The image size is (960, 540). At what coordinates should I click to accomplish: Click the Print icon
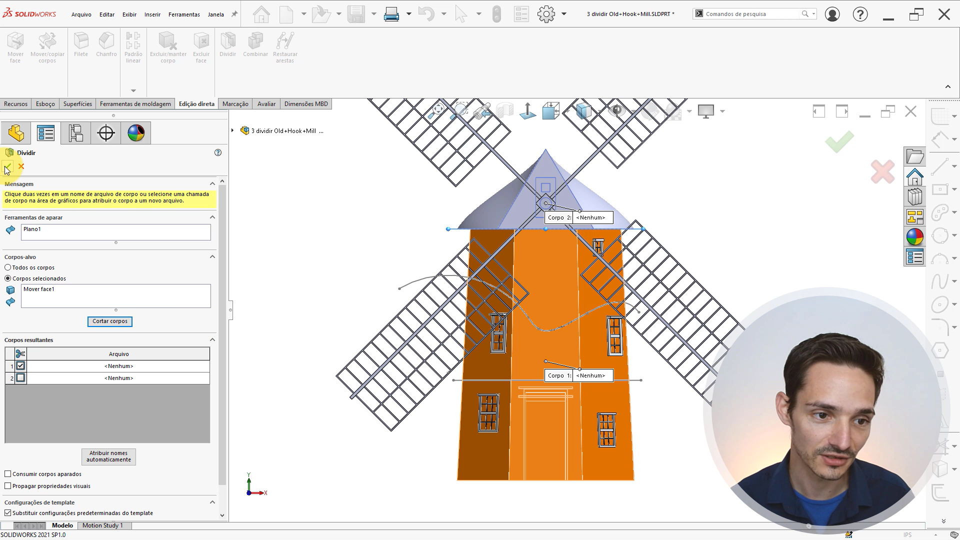coord(391,14)
